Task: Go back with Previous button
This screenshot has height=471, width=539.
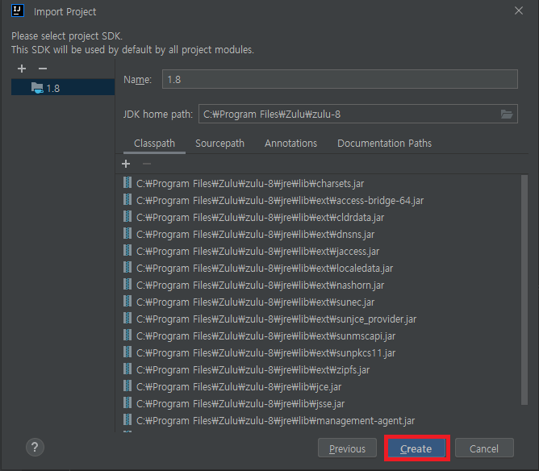Action: [347, 448]
